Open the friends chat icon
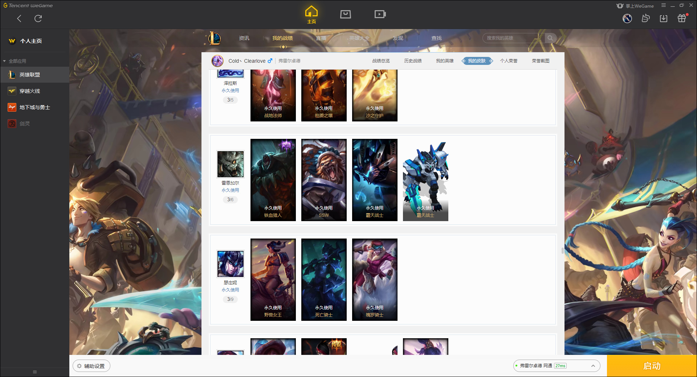Viewport: 697px width, 377px height. 645,18
